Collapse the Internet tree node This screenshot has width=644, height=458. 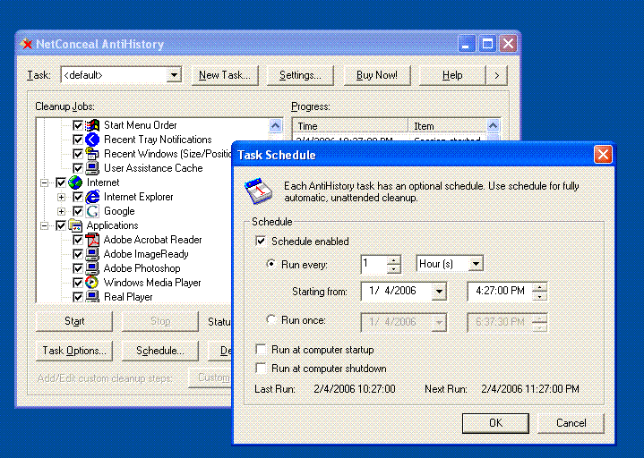[44, 182]
